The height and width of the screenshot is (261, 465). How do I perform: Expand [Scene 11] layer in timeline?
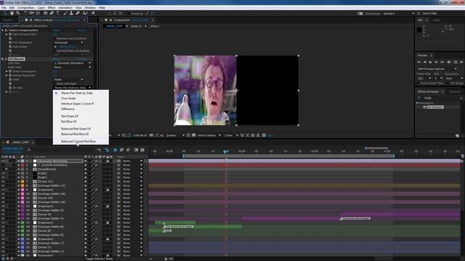[19, 181]
